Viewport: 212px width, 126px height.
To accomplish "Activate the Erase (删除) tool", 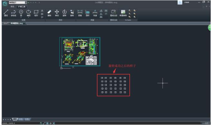I will point(49,13).
